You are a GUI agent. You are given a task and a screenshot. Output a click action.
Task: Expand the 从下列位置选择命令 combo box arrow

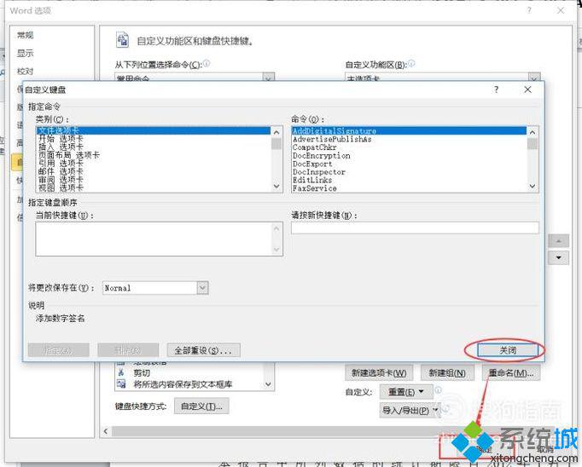tap(268, 77)
